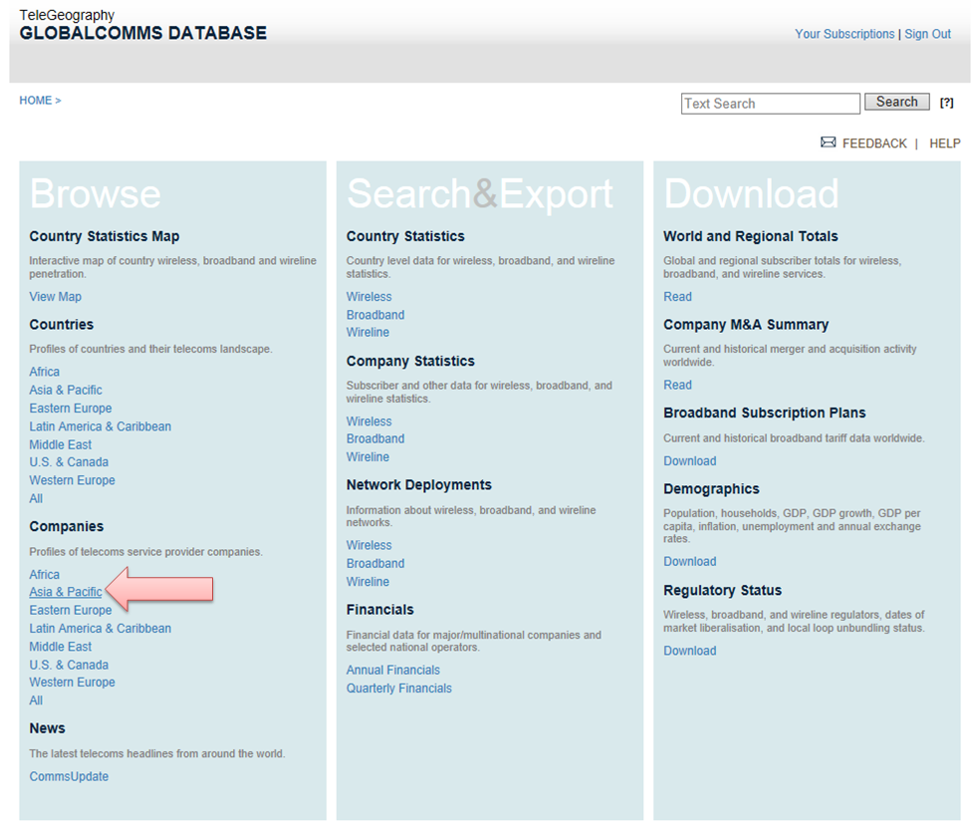
Task: Click the feedback envelope icon
Action: point(828,142)
